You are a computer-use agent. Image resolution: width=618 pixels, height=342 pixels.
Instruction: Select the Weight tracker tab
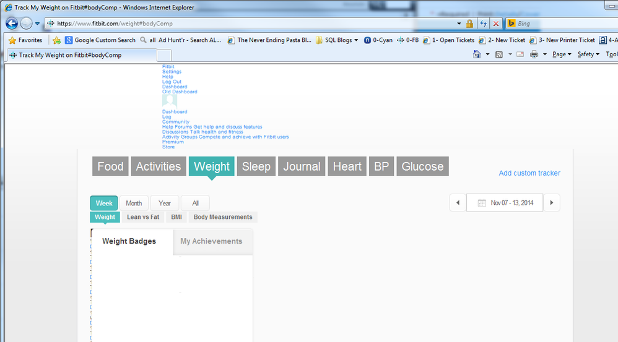click(x=212, y=166)
